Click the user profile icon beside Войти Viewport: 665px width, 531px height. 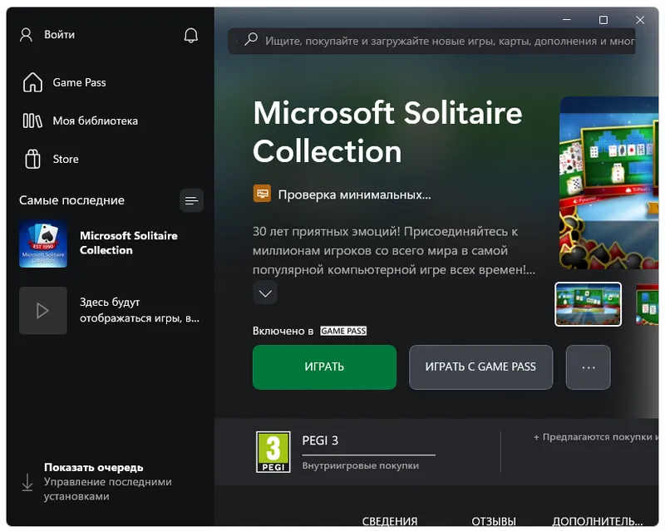click(27, 35)
